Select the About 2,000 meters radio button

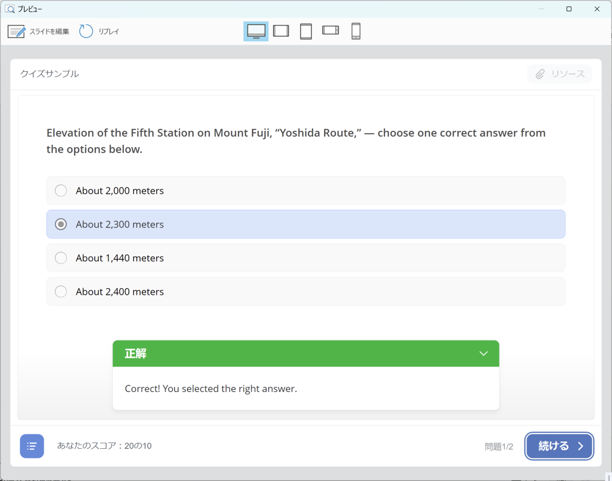(x=61, y=191)
